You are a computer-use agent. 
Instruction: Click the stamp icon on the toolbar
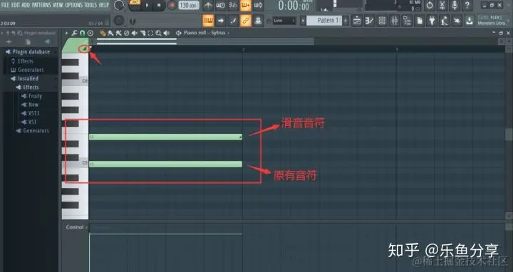[258, 21]
